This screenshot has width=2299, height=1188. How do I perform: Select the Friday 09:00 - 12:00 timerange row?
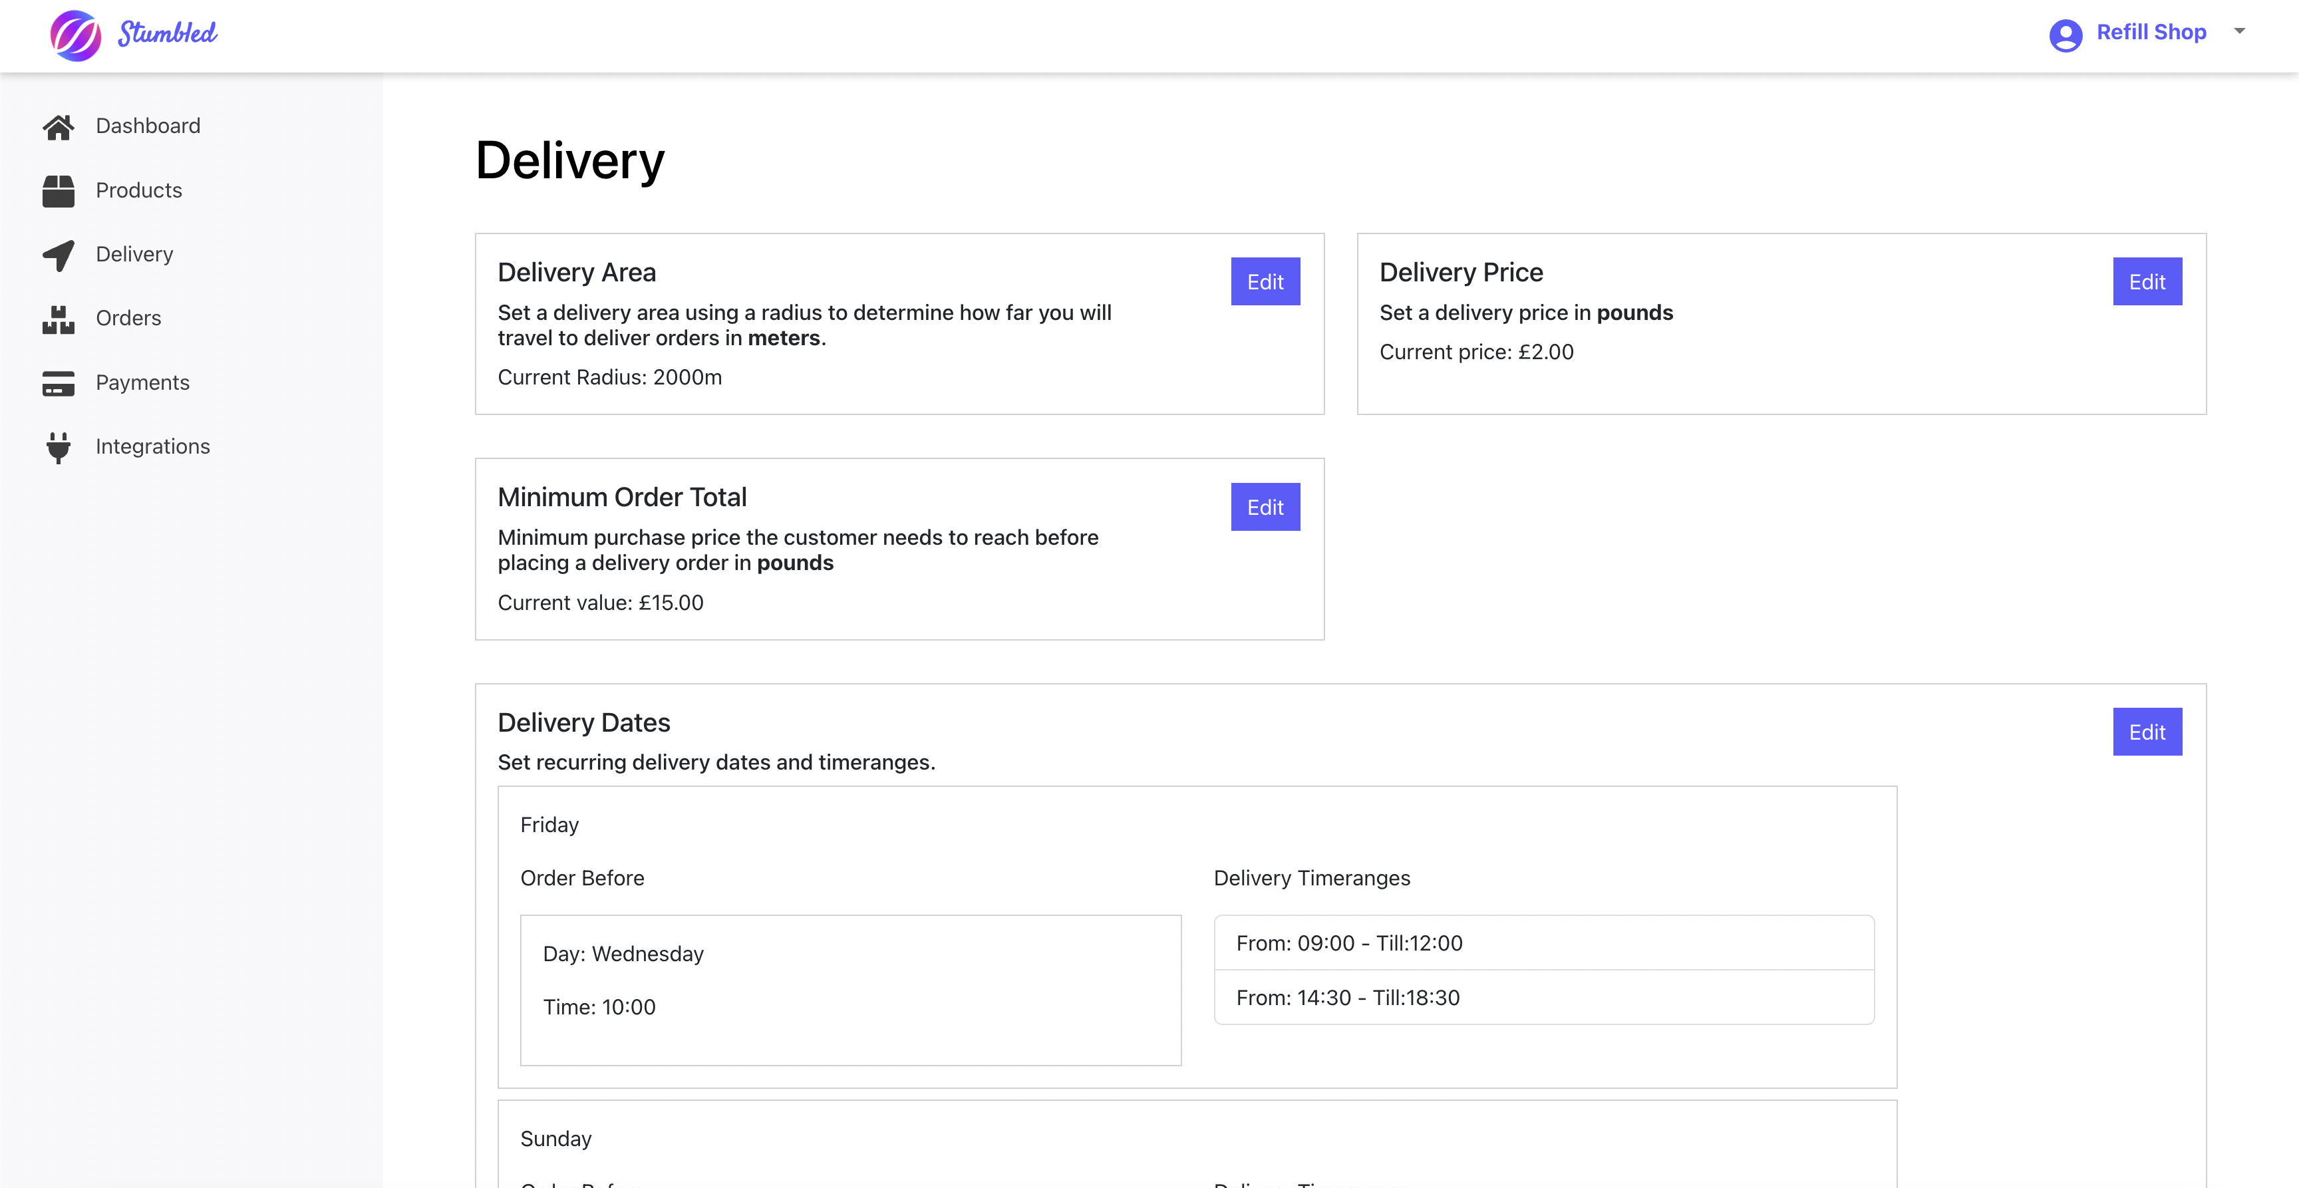pyautogui.click(x=1543, y=943)
